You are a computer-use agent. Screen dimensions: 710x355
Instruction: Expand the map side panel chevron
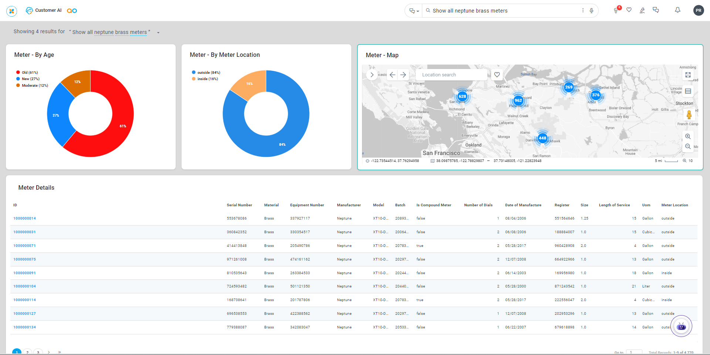(372, 75)
